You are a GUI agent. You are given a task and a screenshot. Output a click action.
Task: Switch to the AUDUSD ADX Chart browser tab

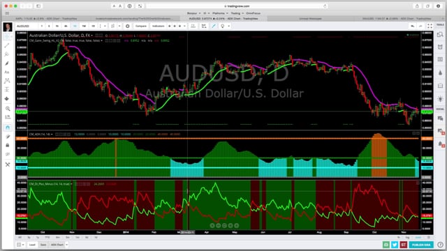(223, 19)
